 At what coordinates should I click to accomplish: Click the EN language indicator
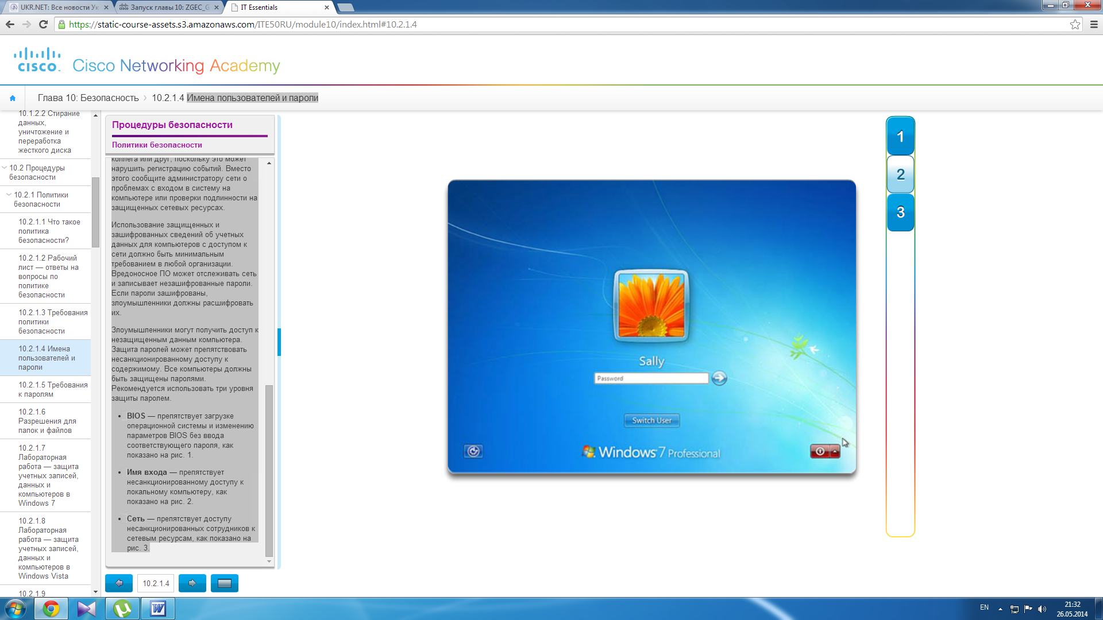point(984,607)
